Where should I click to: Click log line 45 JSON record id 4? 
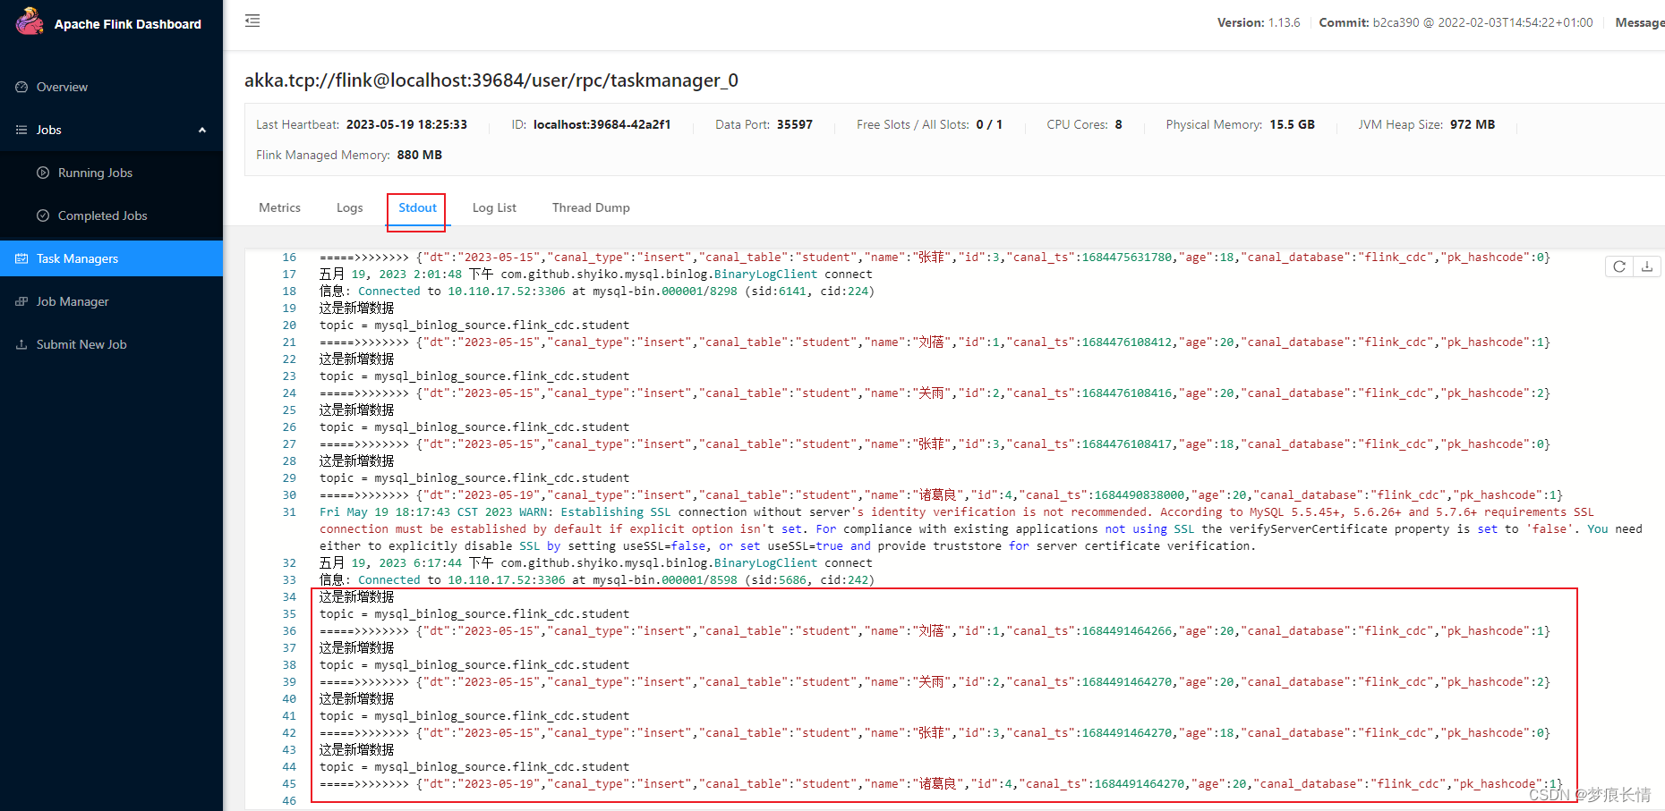[x=941, y=784]
